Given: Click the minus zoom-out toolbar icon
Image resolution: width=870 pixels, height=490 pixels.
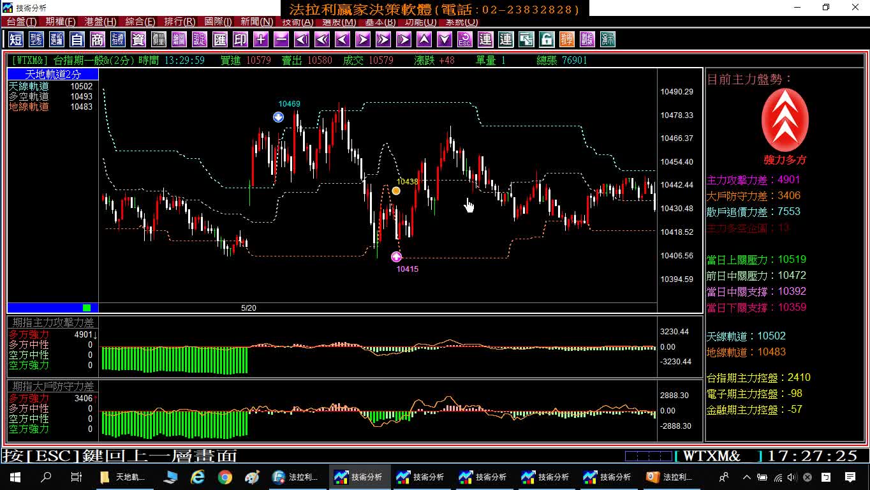Looking at the screenshot, I should click(x=281, y=40).
